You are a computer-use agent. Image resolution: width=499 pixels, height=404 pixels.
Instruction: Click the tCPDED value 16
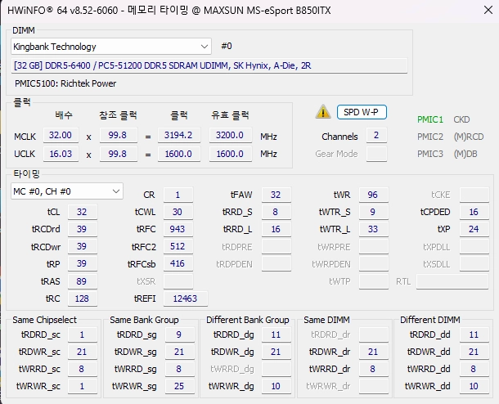coord(474,212)
